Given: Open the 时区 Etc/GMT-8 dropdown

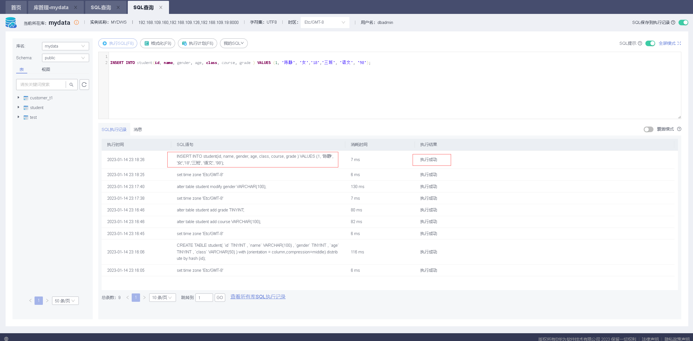Looking at the screenshot, I should point(325,23).
